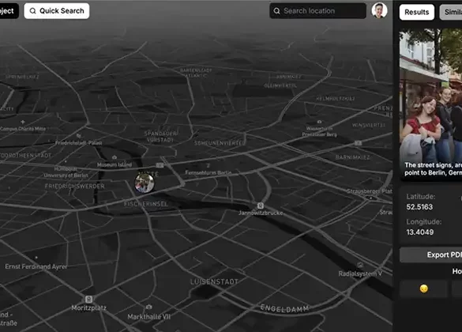The height and width of the screenshot is (332, 462).
Task: Click the Ernst Ferdinand Ayrer label
Action: pos(36,266)
